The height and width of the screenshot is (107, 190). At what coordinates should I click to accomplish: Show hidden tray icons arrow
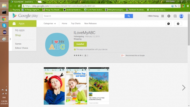point(7,87)
